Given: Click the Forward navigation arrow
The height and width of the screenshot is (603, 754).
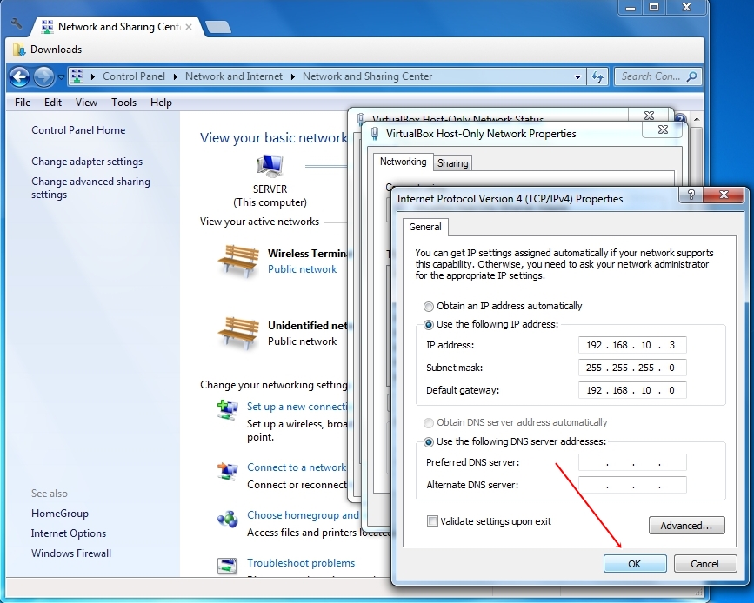Looking at the screenshot, I should [x=43, y=76].
